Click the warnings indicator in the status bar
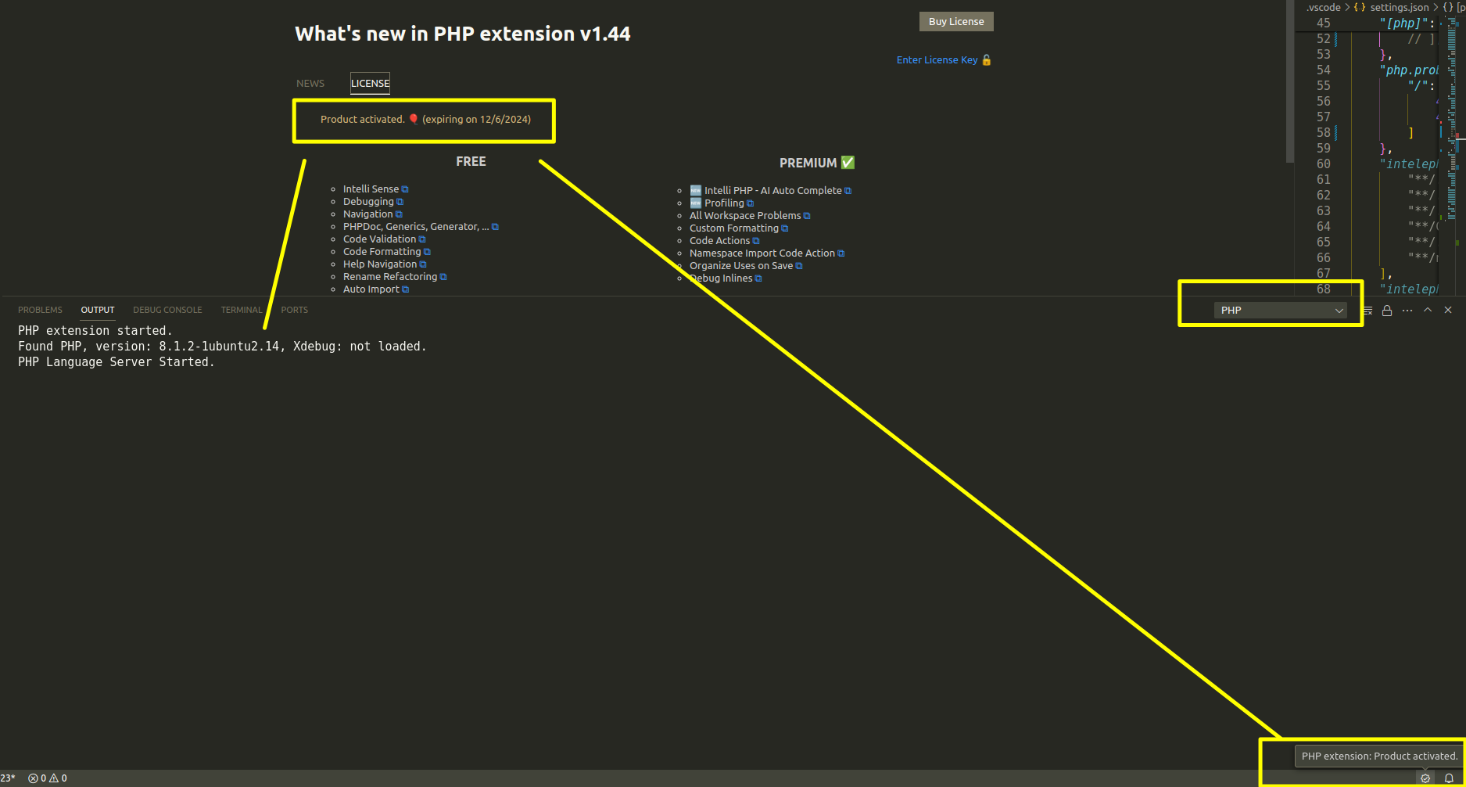Screen dimensions: 1466x787 point(59,778)
